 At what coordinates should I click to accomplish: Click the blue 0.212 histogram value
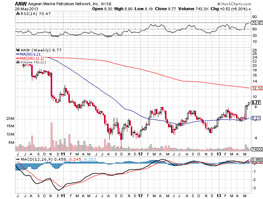(x=90, y=160)
